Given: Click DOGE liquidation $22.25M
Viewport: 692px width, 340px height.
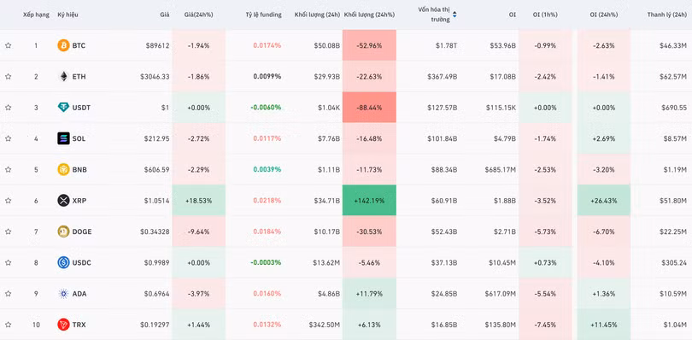Looking at the screenshot, I should 673,232.
